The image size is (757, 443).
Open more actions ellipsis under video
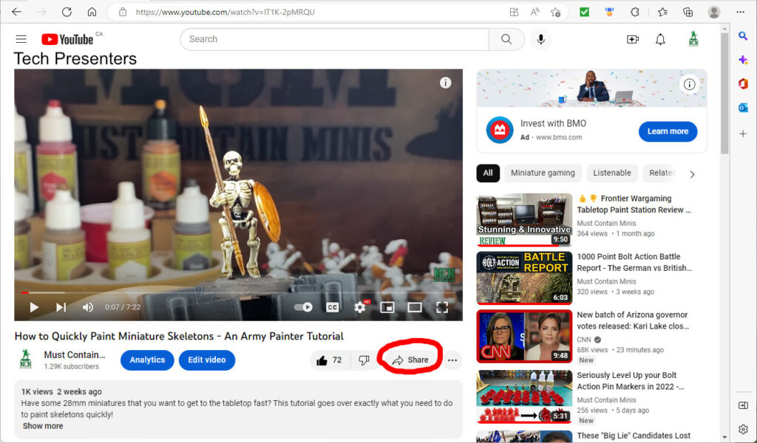(x=452, y=360)
